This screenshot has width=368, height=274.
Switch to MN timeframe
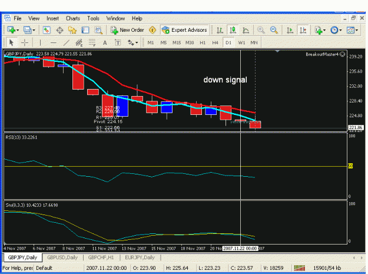coord(254,43)
